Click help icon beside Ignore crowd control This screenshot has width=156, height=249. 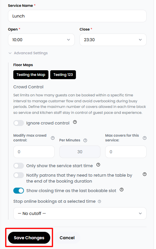coord(75,122)
